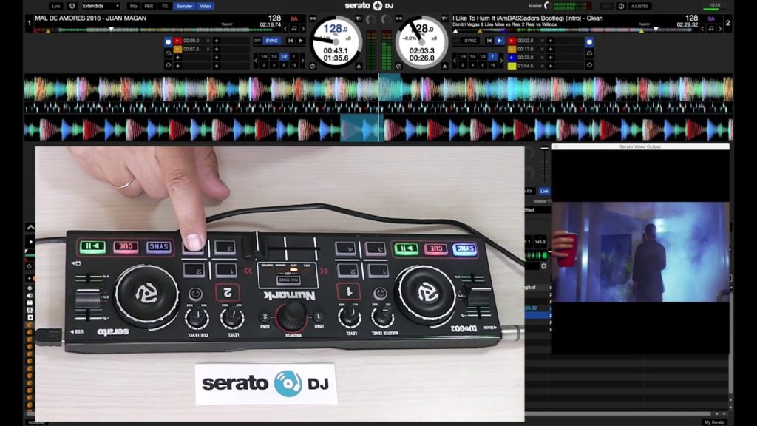
Task: Open the Extendida display mode dropdown
Action: point(101,6)
